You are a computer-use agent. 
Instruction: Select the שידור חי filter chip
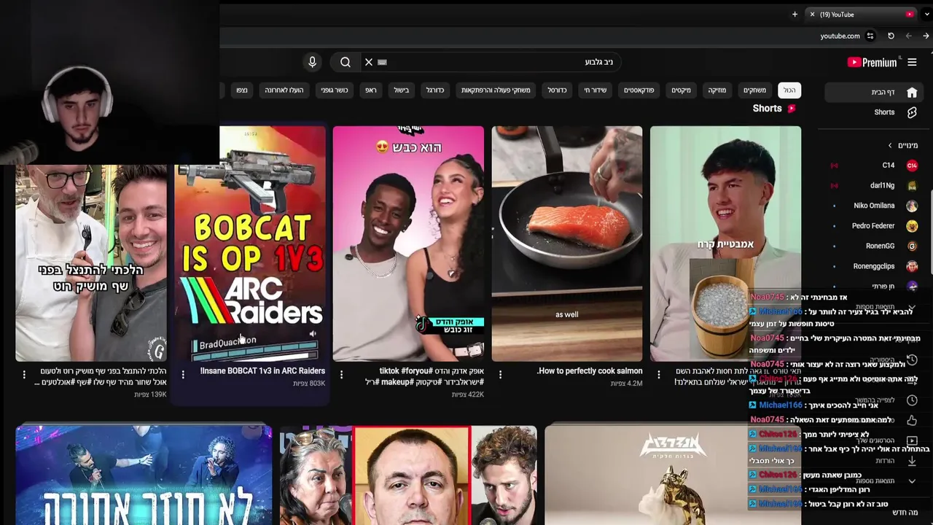(x=595, y=90)
